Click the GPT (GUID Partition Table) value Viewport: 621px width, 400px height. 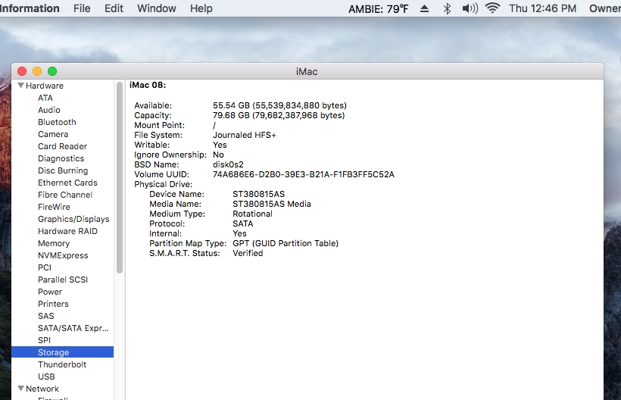pos(286,243)
